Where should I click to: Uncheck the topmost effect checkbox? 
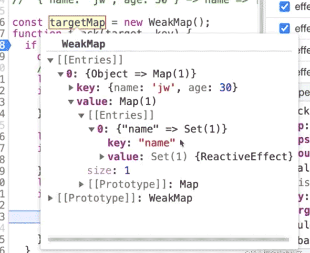pyautogui.click(x=284, y=7)
